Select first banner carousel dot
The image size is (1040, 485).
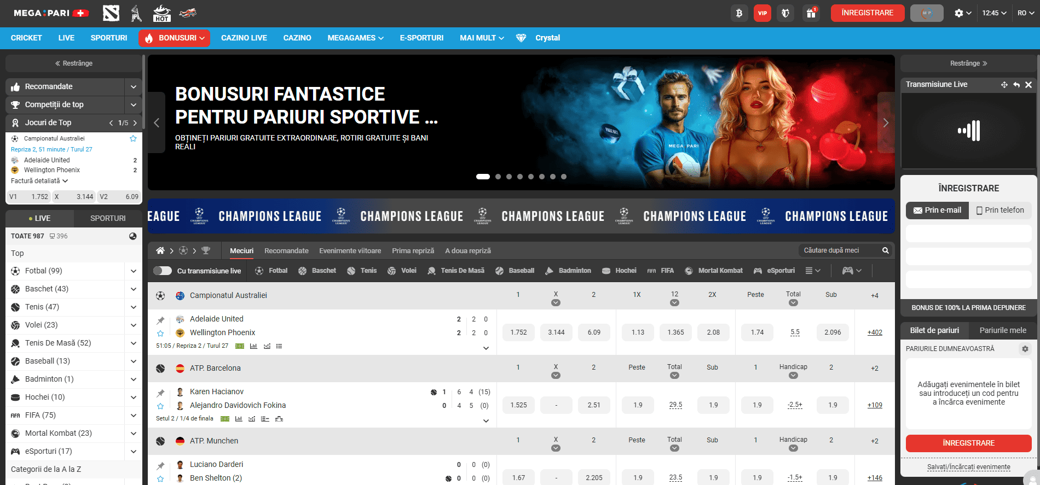[x=483, y=177]
